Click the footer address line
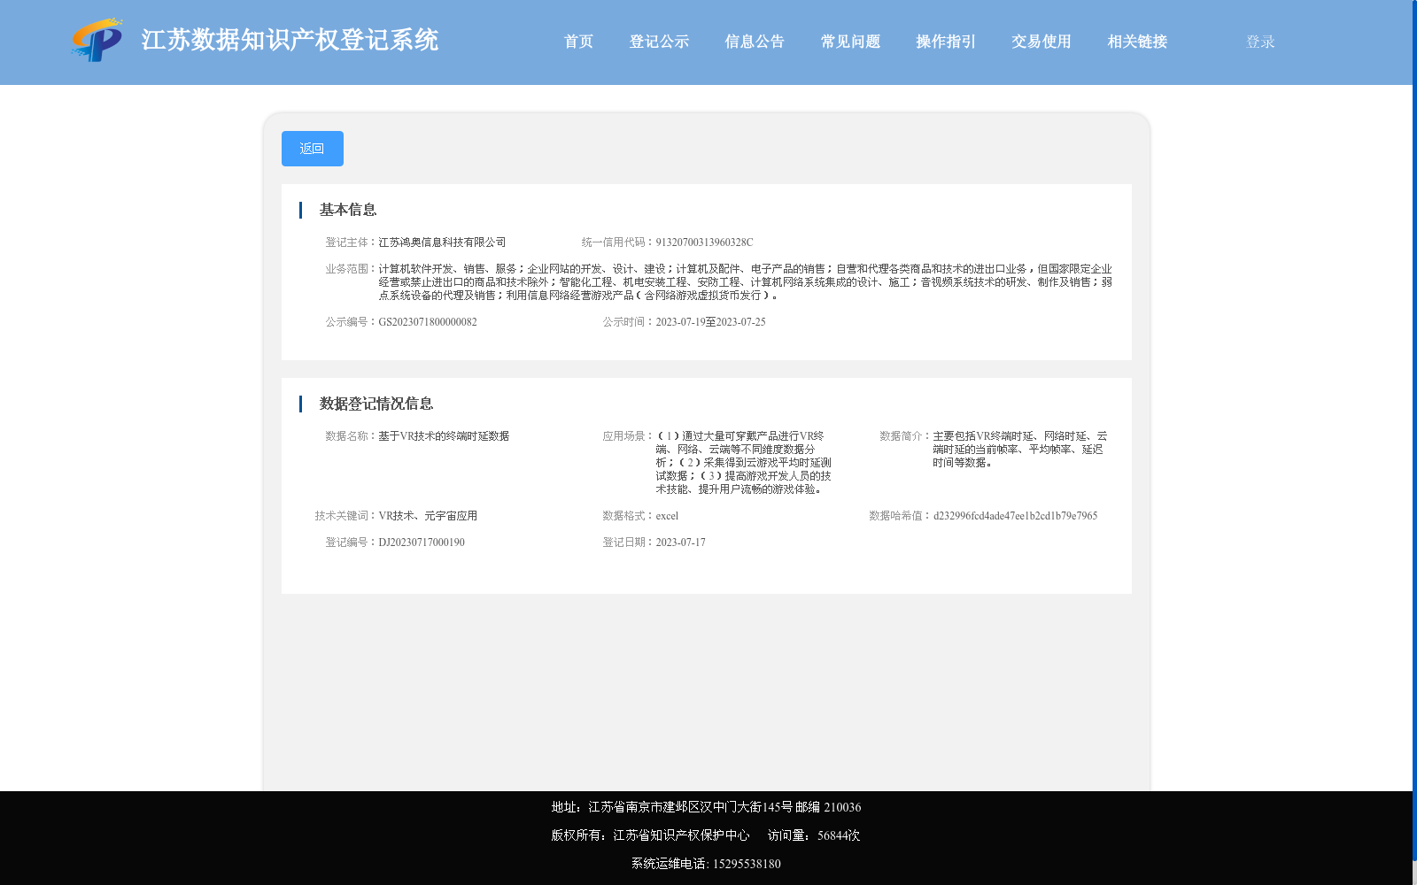 [x=706, y=807]
